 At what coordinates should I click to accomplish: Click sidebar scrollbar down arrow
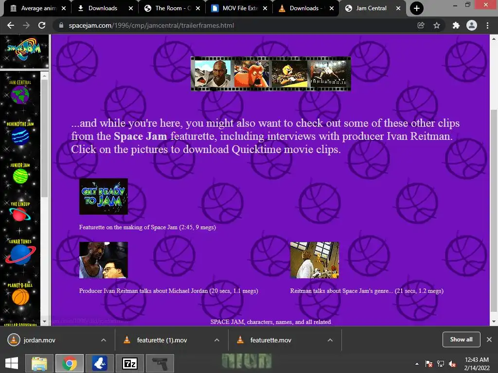tap(44, 322)
